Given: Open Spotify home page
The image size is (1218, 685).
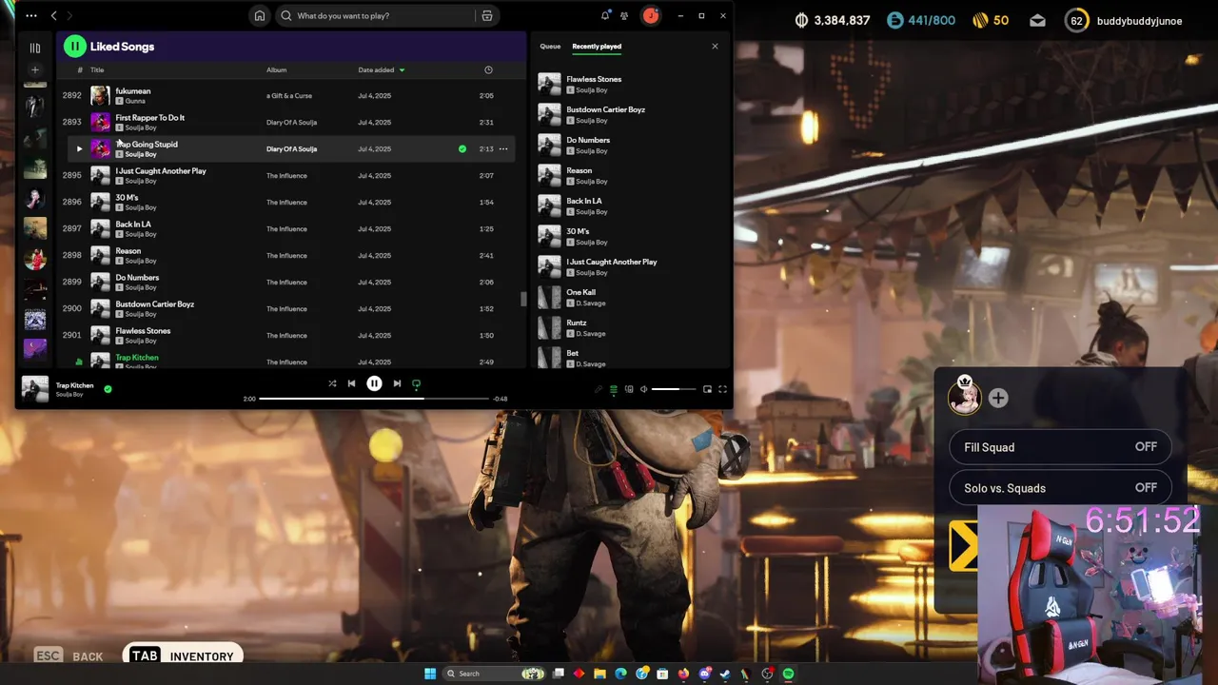Looking at the screenshot, I should pos(260,15).
